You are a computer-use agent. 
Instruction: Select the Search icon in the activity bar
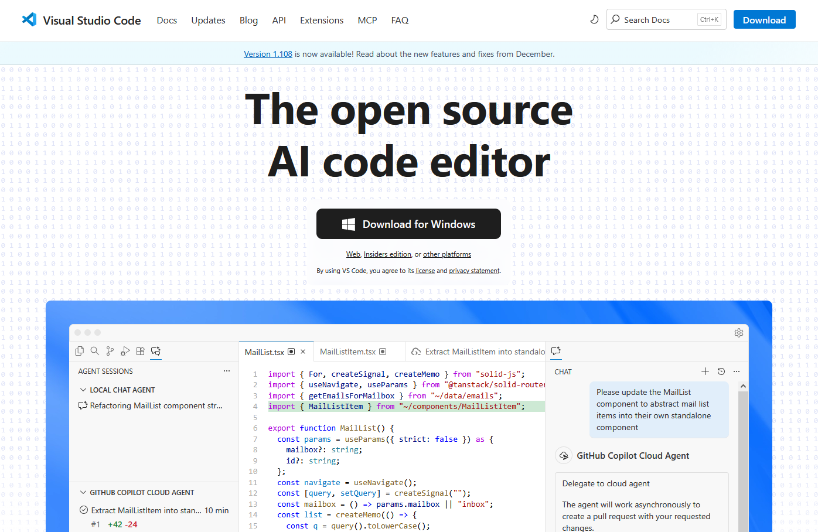(94, 351)
